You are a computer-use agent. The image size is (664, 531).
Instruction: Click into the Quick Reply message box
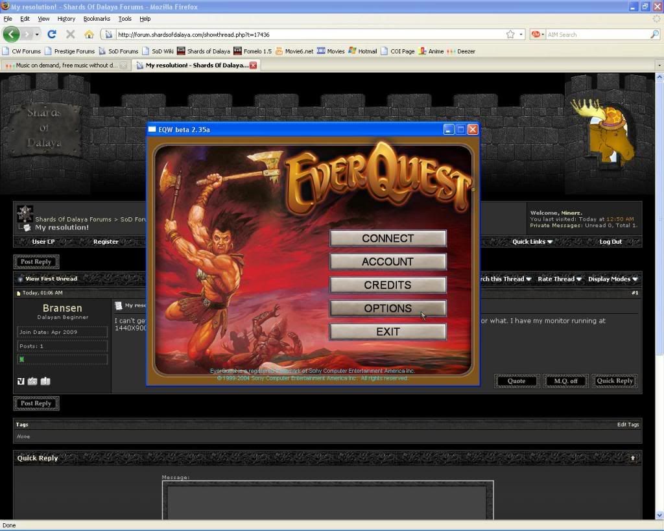pos(327,502)
